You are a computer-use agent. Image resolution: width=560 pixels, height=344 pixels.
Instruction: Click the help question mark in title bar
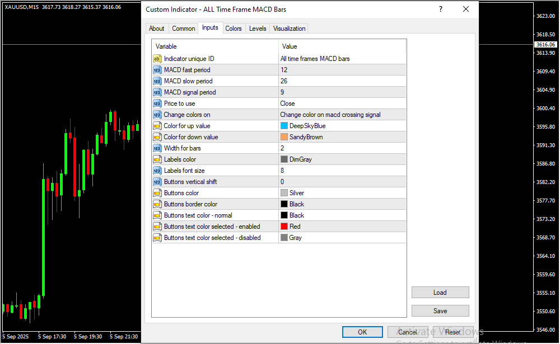[441, 10]
